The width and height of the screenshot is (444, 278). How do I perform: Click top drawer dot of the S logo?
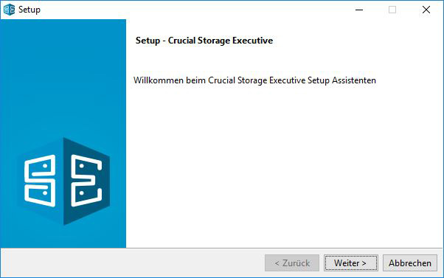pos(45,166)
